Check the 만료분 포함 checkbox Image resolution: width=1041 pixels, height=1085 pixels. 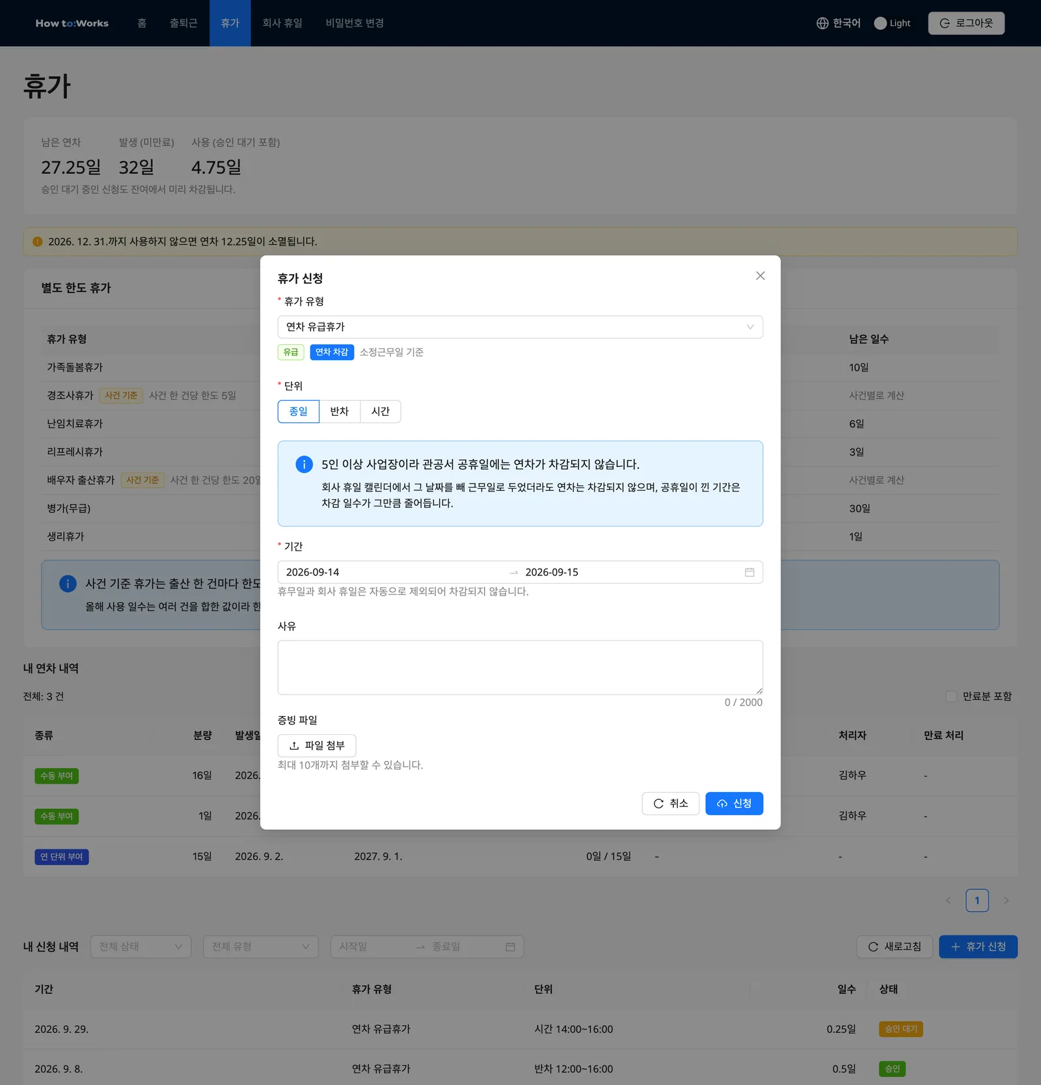951,696
